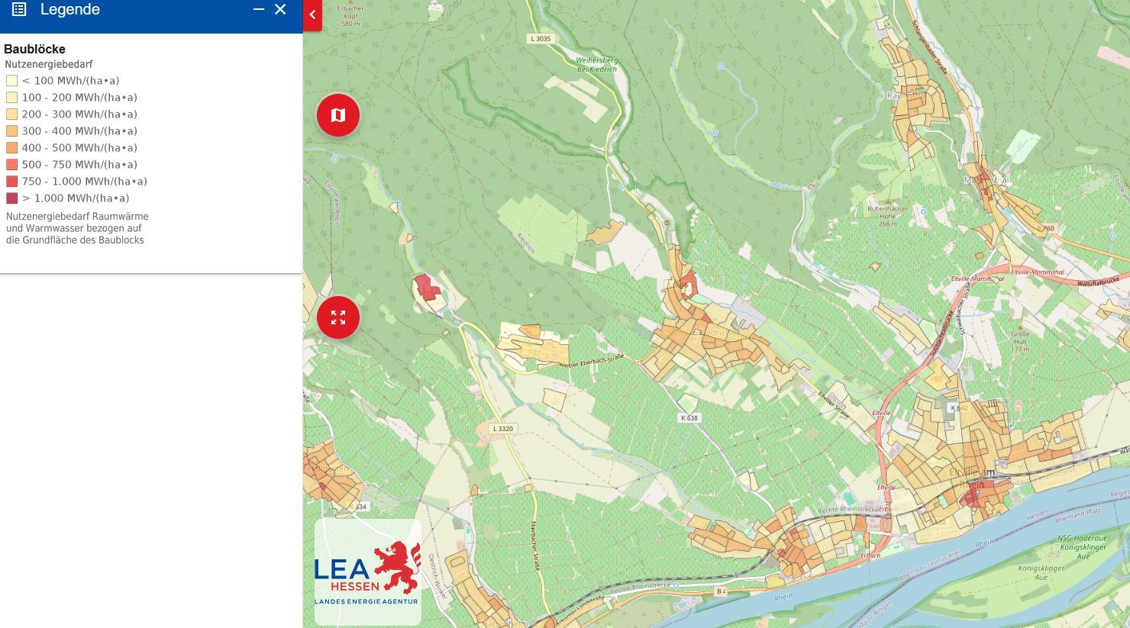1130x628 pixels.
Task: Select the < 100 MWh/(ha•a) legend swatch
Action: pyautogui.click(x=11, y=81)
